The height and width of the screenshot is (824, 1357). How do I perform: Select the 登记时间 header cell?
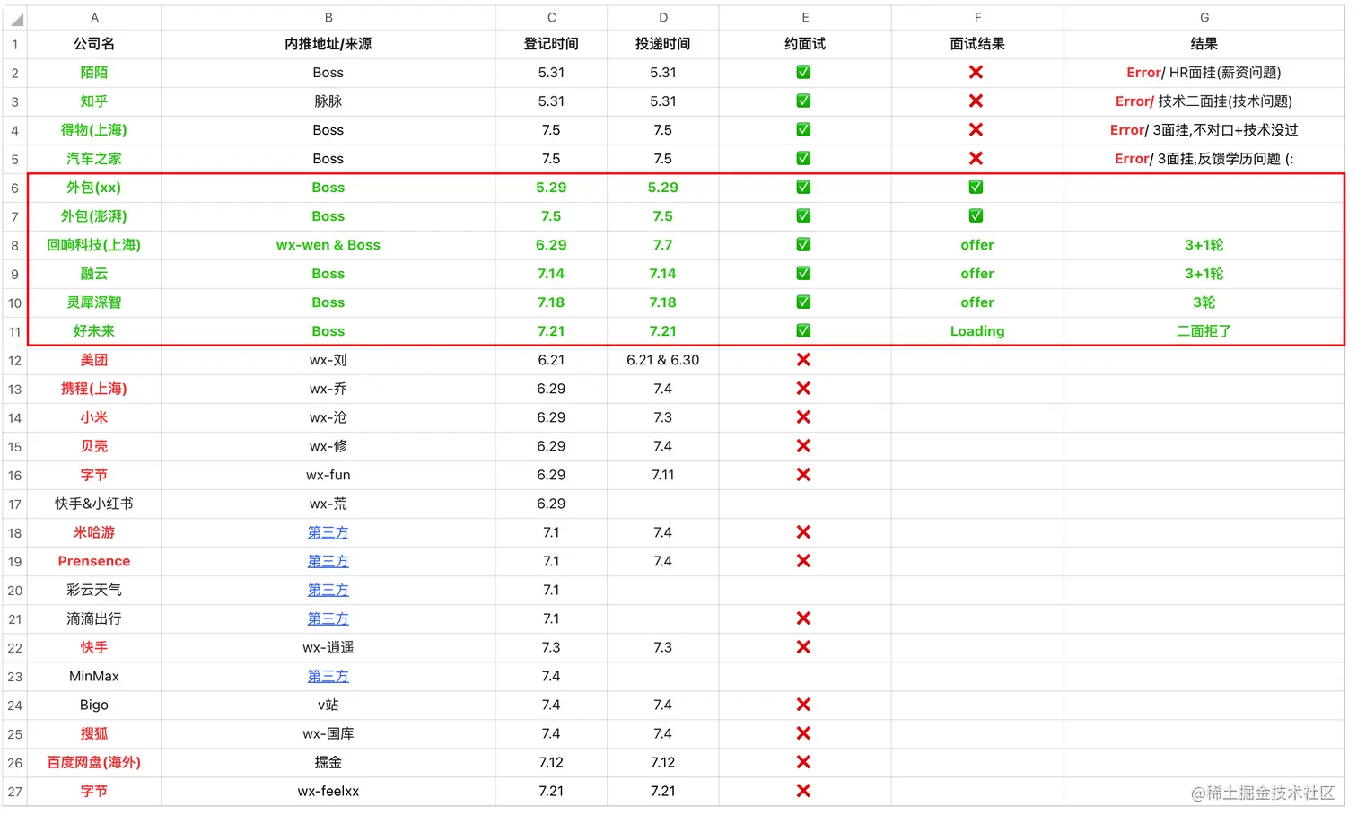[551, 44]
